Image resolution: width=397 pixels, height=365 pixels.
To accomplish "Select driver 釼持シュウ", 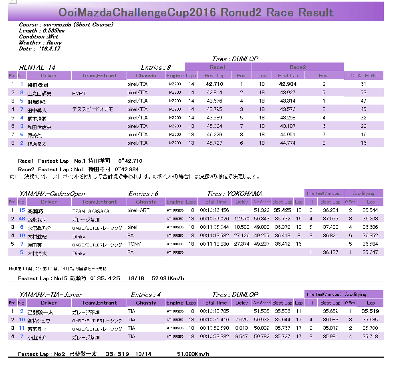I will coord(39,321).
